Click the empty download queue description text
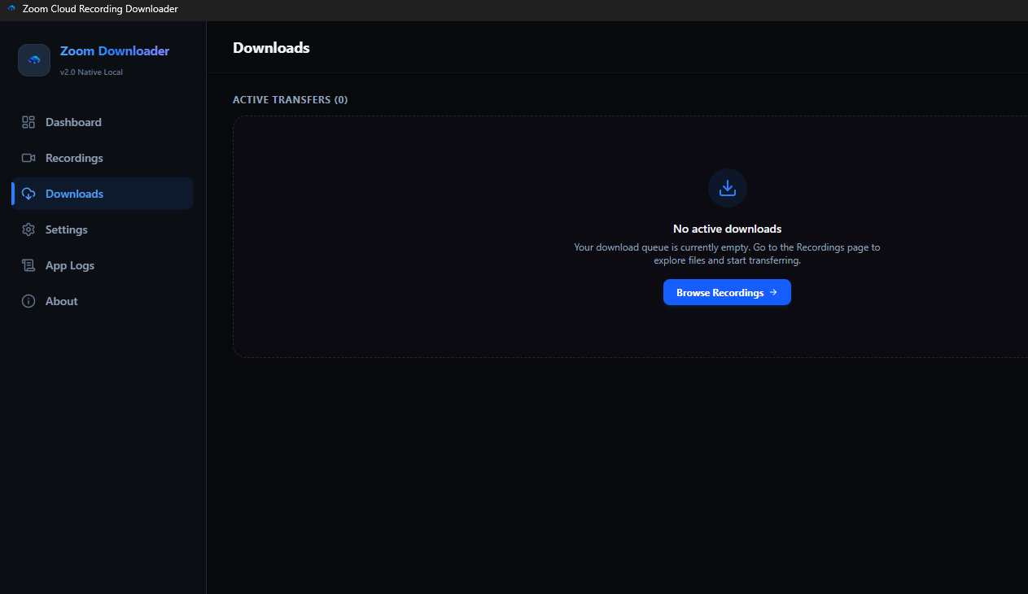 [x=727, y=254]
